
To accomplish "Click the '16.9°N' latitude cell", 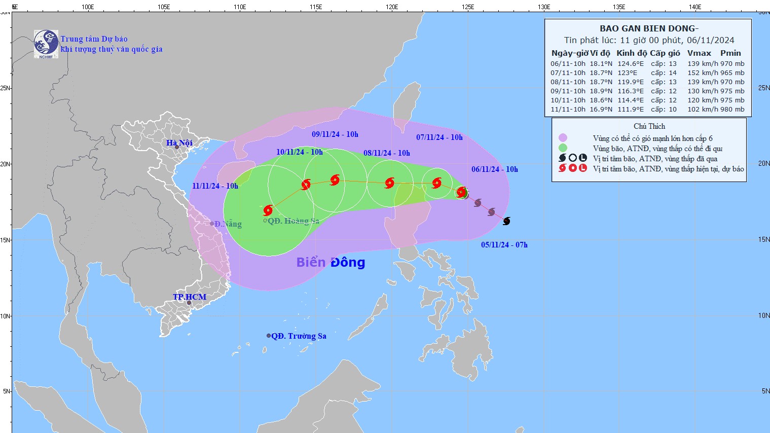I will (x=601, y=110).
